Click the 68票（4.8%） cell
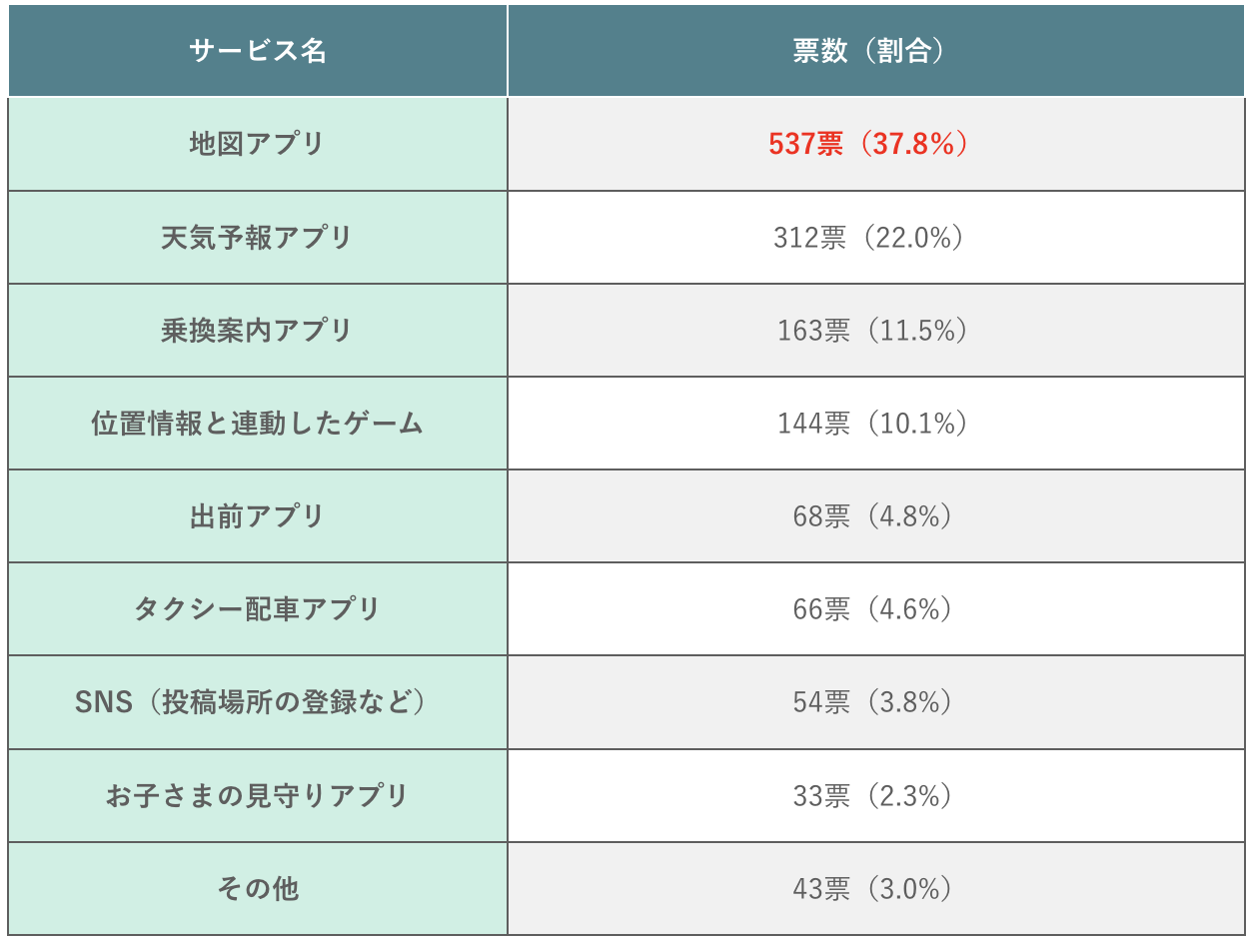The width and height of the screenshot is (1253, 939). [871, 516]
